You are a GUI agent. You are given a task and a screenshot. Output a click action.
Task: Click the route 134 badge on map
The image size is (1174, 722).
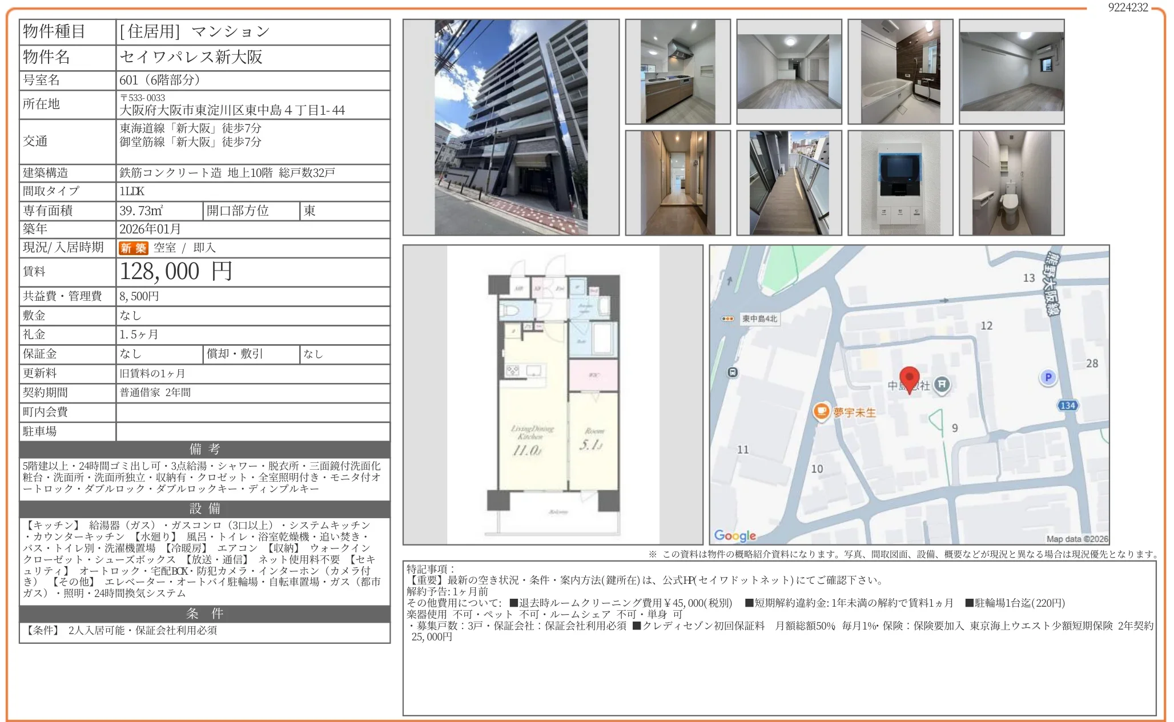[1067, 405]
